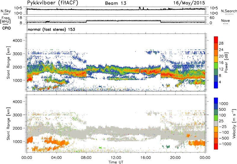Click Power scale value '28'

(x=221, y=43)
